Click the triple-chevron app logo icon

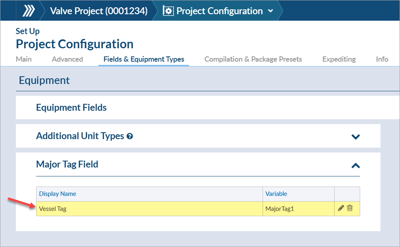tap(28, 11)
